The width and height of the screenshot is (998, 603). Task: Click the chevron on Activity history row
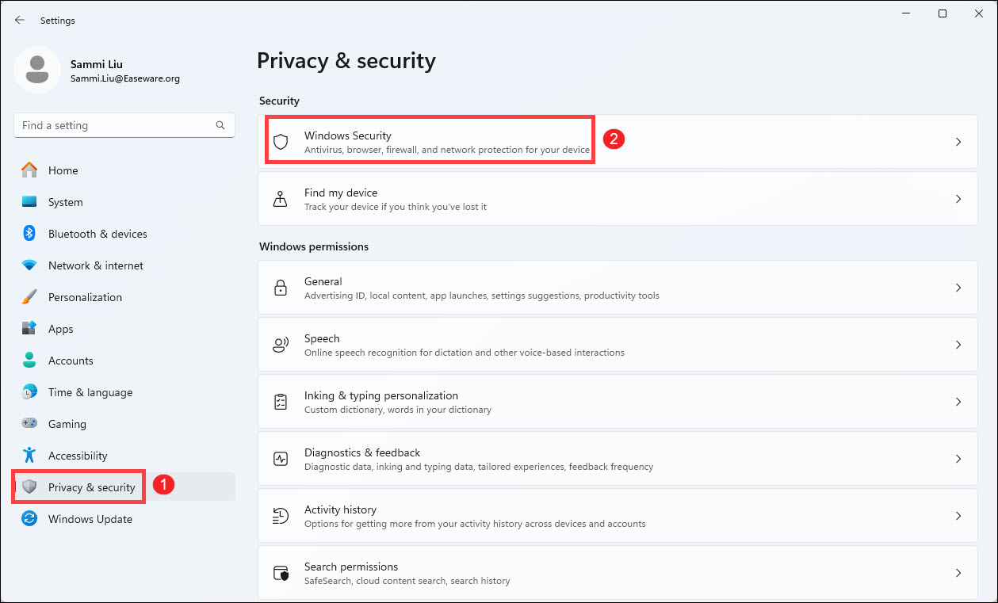pos(958,516)
